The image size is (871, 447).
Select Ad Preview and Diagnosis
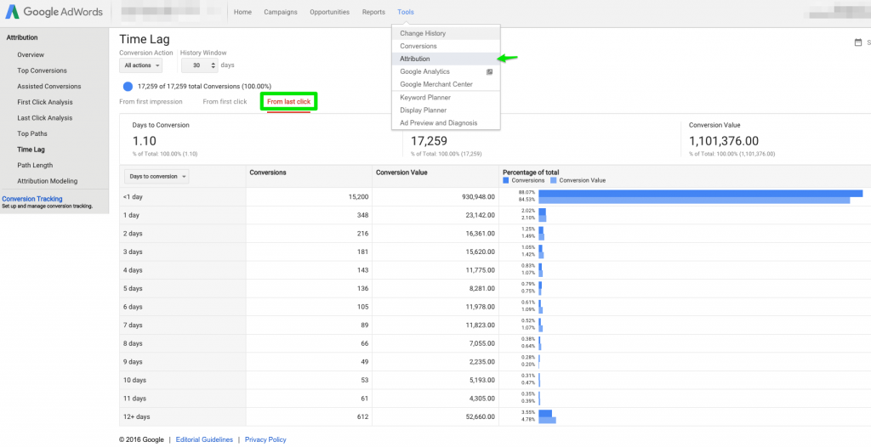click(x=446, y=122)
